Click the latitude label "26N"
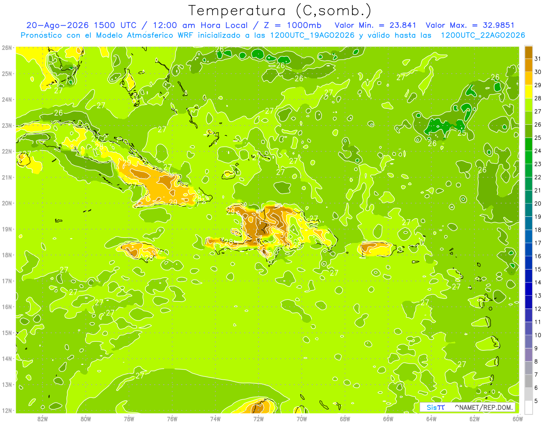Screen dimensions: 550x425 7,48
